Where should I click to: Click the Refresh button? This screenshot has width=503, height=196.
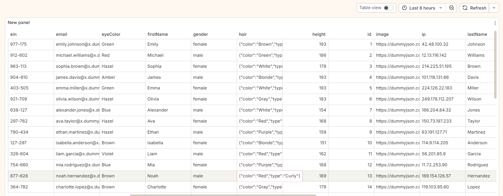click(474, 8)
